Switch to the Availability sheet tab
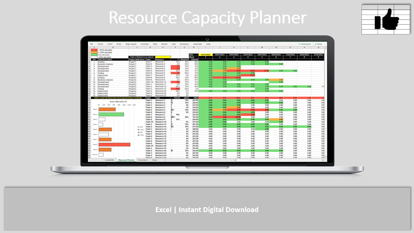Image resolution: width=414 pixels, height=233 pixels. click(110, 160)
